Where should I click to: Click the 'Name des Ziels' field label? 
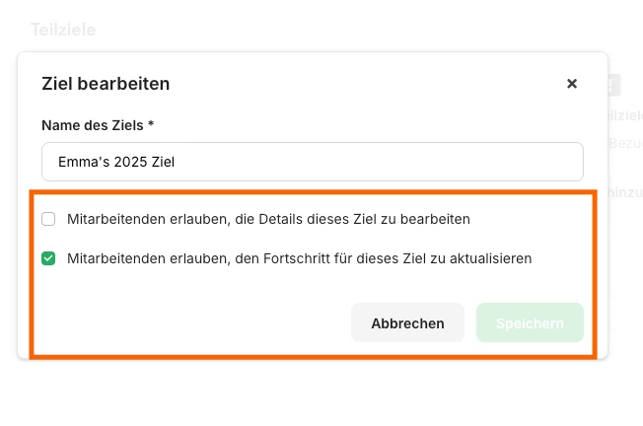click(x=93, y=125)
